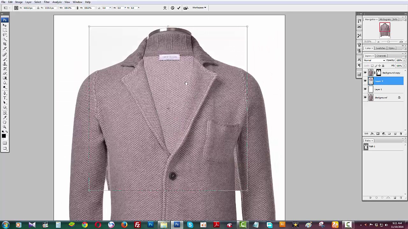Image resolution: width=408 pixels, height=229 pixels.
Task: Open the Normal blend mode dropdown
Action: click(x=375, y=60)
